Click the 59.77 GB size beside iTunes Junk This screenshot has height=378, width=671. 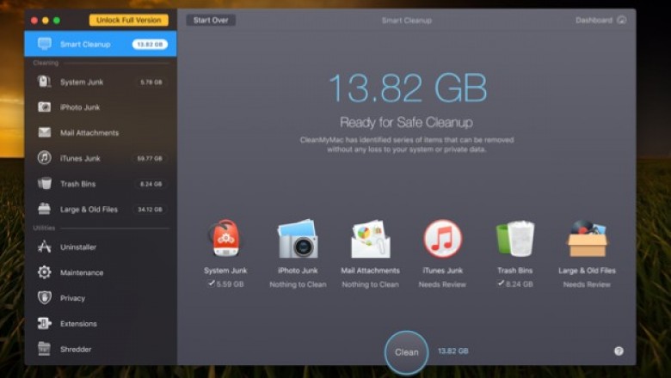(x=150, y=158)
